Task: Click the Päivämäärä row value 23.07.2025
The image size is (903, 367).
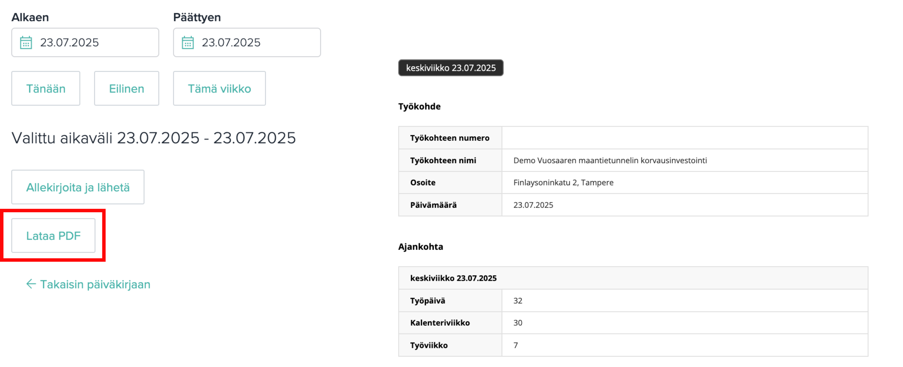Action: click(x=533, y=205)
